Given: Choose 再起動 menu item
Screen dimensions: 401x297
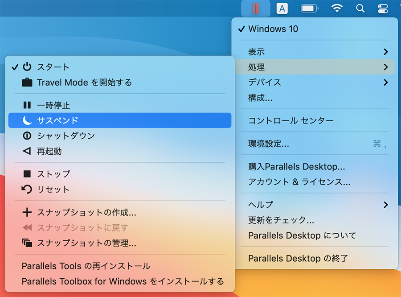Looking at the screenshot, I should click(120, 151).
